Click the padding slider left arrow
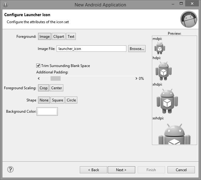Viewport: 201px width, 180px height. (x=39, y=78)
